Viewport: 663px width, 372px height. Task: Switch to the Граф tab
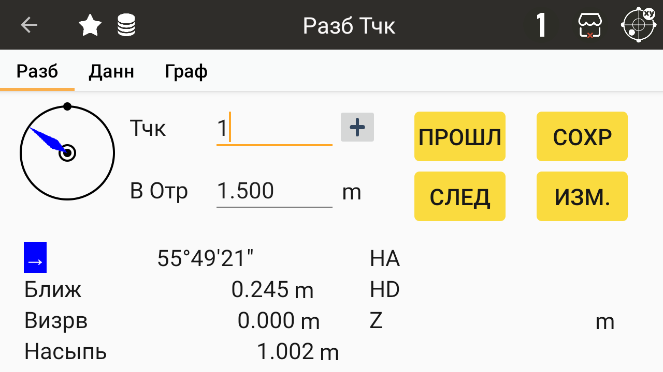coord(186,71)
